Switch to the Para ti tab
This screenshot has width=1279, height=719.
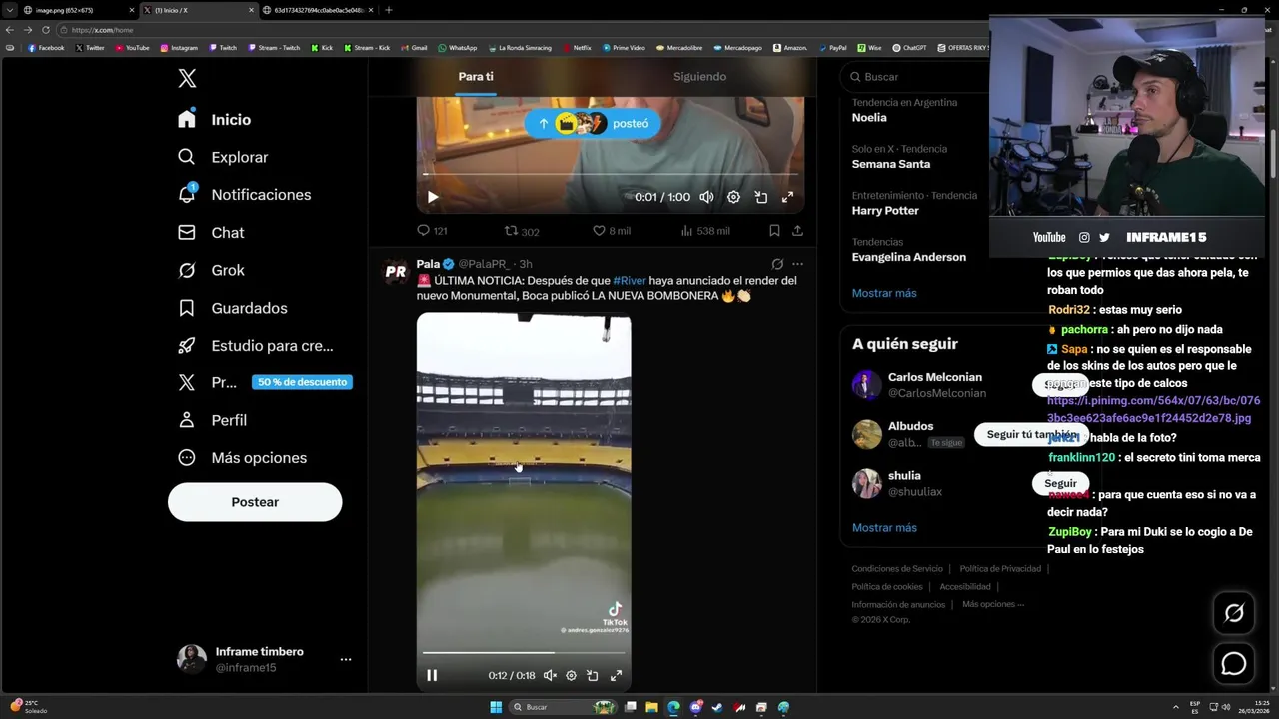coord(476,77)
